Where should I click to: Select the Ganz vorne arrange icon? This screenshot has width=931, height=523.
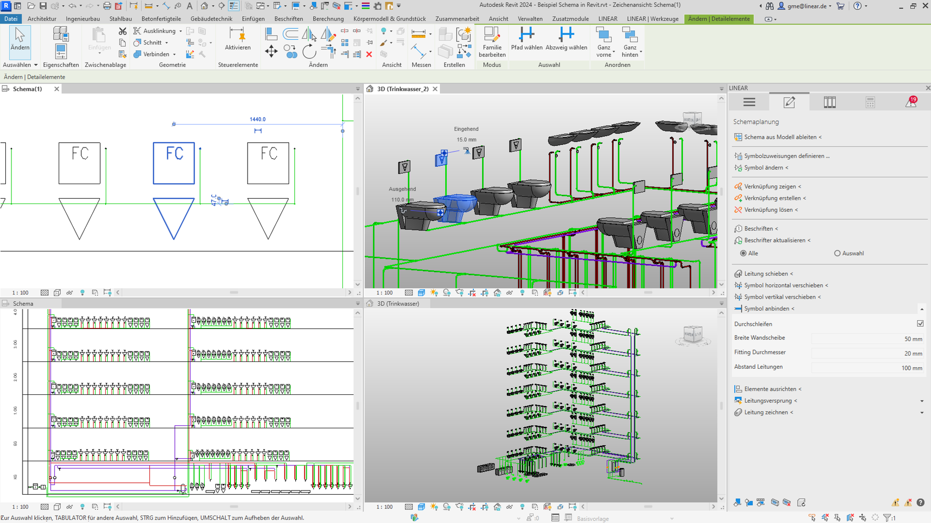point(603,35)
